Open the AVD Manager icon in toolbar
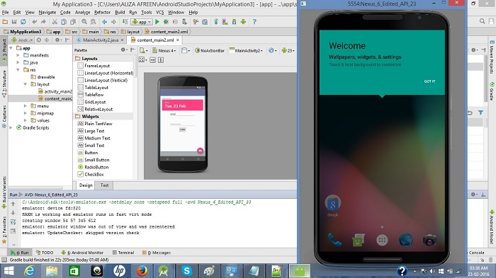Image resolution: width=496 pixels, height=278 pixels. click(225, 22)
